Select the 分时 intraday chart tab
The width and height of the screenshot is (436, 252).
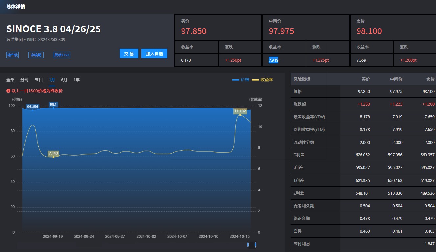[25, 80]
